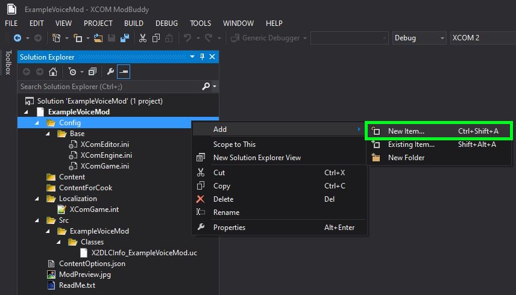Viewport: 516px width, 295px height.
Task: Toggle auto-hide pin on Solution Explorer
Action: click(x=202, y=57)
